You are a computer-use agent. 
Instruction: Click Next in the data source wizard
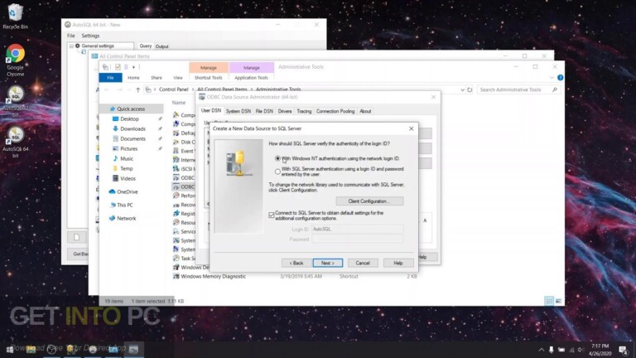point(328,263)
